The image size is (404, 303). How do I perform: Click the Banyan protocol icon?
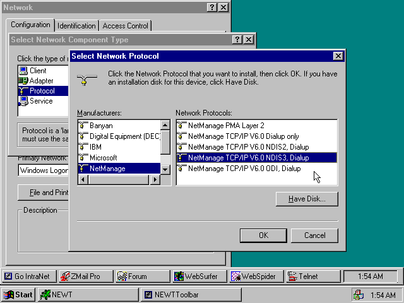[83, 125]
